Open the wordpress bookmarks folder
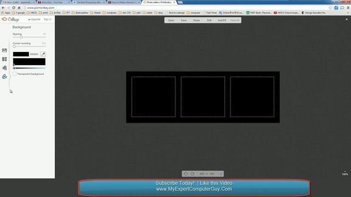 pyautogui.click(x=110, y=13)
